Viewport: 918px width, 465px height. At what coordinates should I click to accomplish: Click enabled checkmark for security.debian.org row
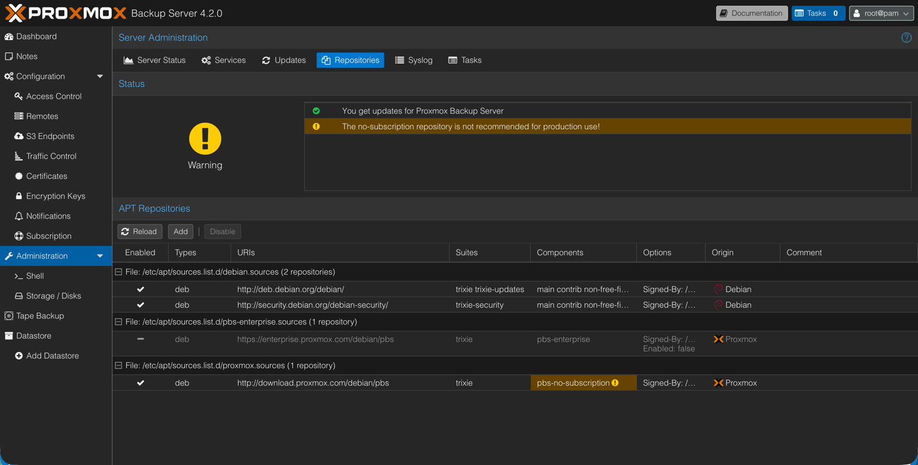click(x=141, y=305)
